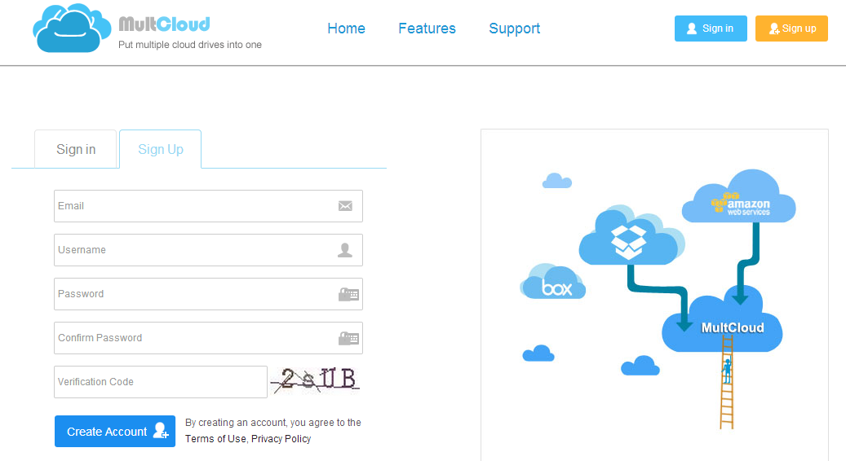Select the Sign Up tab

coord(160,149)
